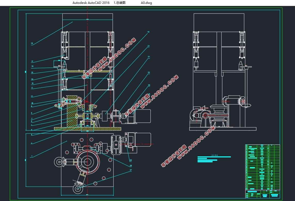The image size is (295, 201).
Task: Click the bottom roller wheel in plan view
Action: [78, 189]
